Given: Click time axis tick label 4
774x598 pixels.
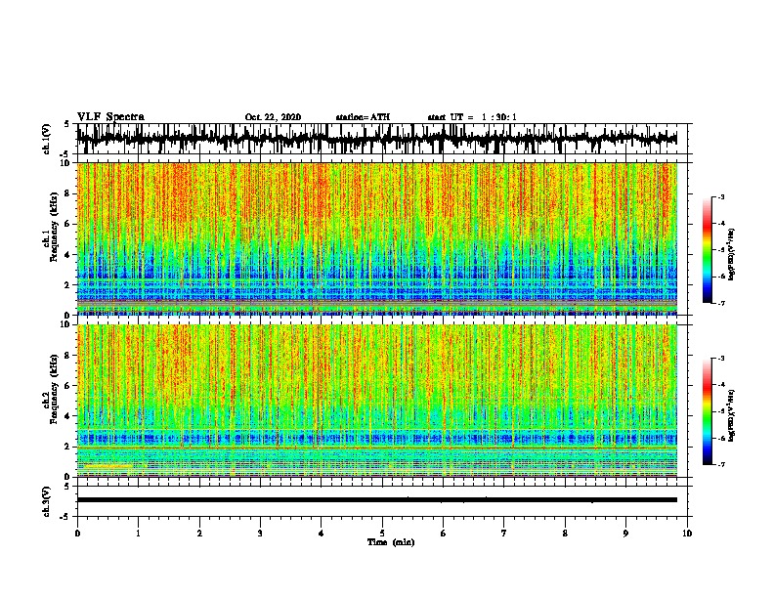Looking at the screenshot, I should tap(322, 534).
